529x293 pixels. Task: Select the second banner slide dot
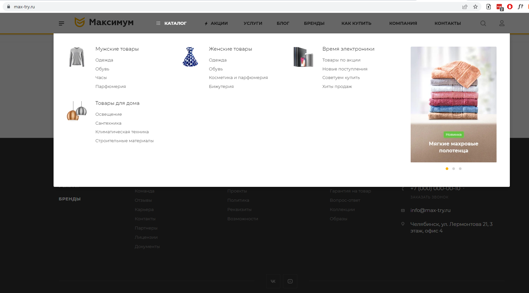[x=454, y=169]
